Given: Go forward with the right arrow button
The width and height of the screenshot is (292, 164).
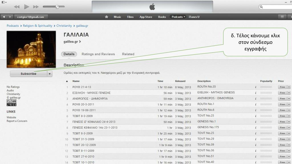Looking at the screenshot, I should [10, 17].
